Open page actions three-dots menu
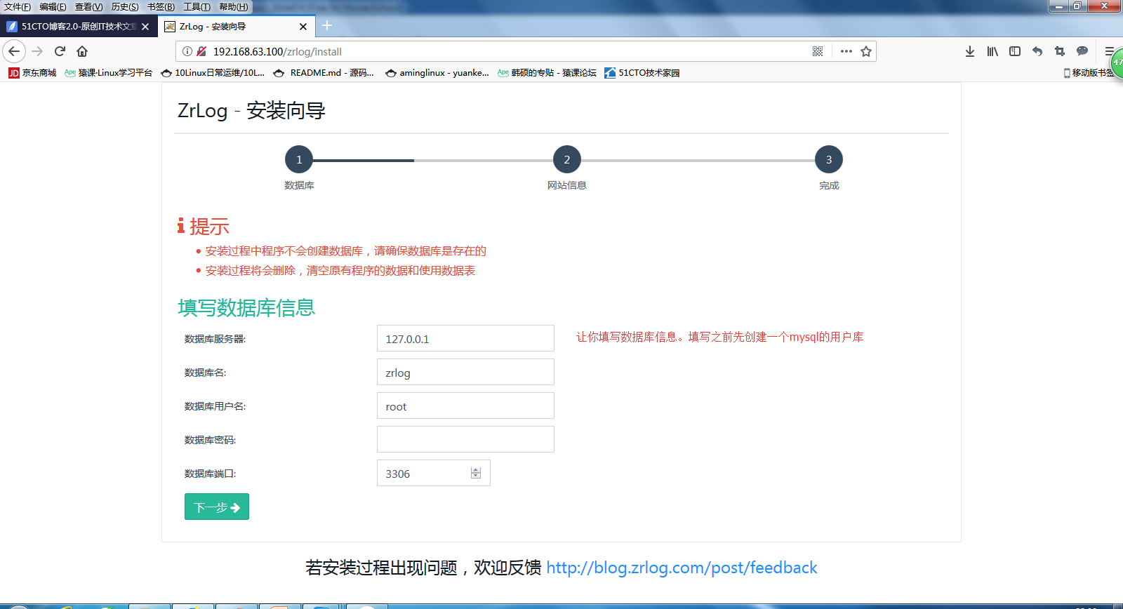1123x609 pixels. [846, 51]
